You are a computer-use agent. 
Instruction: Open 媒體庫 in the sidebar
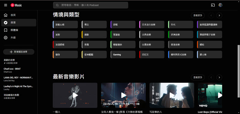pos(19,30)
